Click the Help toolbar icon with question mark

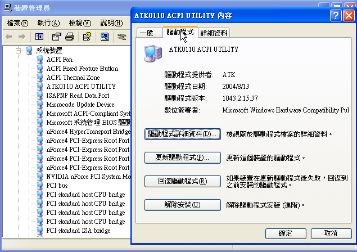click(87, 37)
